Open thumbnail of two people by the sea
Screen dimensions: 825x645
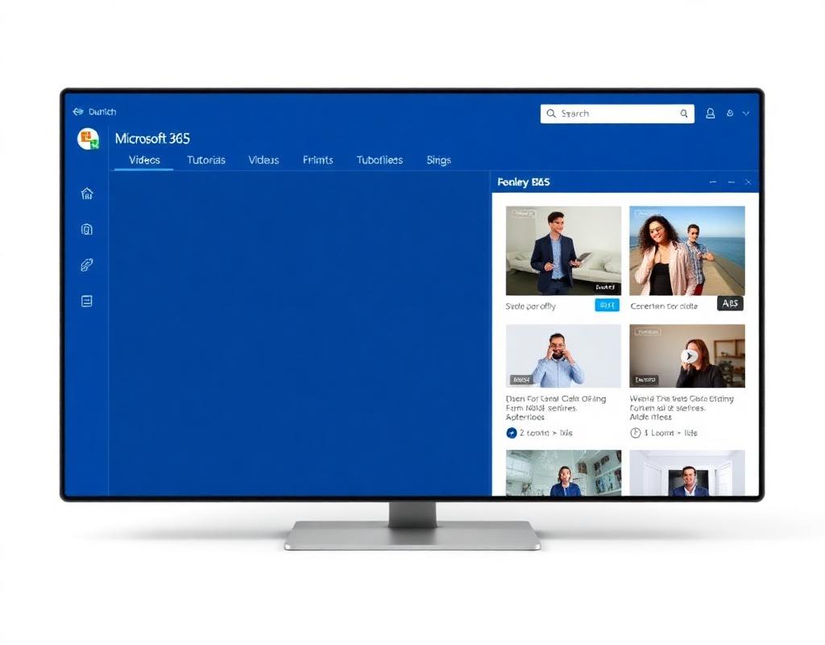687,251
